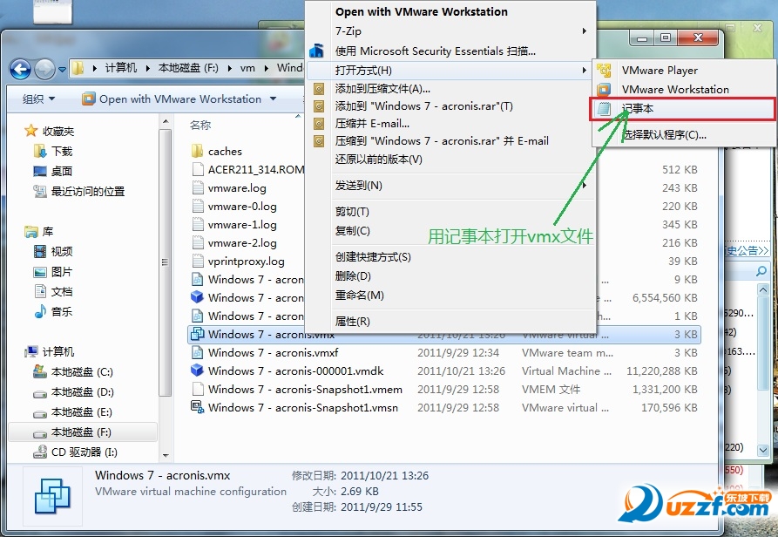Image resolution: width=778 pixels, height=537 pixels.
Task: Select 重命名(M) in the context menu
Action: click(359, 296)
